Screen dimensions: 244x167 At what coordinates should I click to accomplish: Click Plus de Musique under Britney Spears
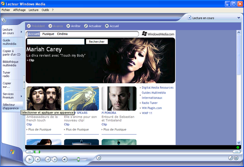pos(77,129)
